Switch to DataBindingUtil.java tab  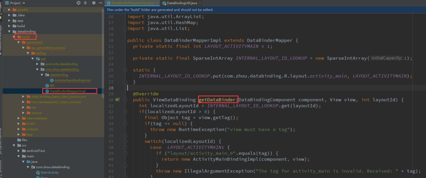pyautogui.click(x=181, y=3)
